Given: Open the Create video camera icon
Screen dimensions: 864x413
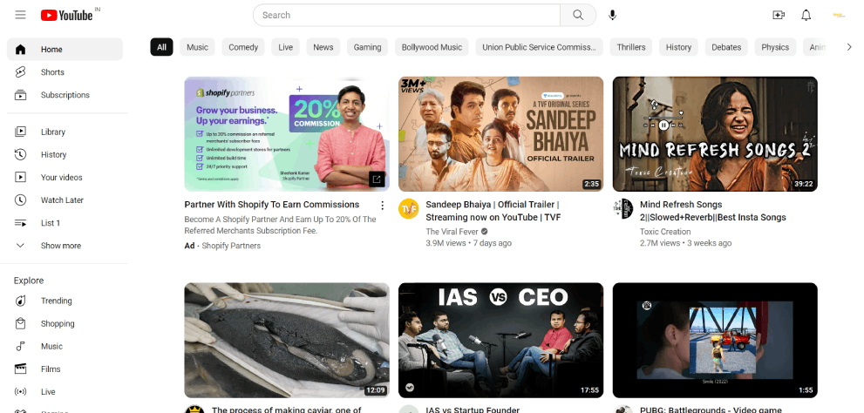Looking at the screenshot, I should (x=779, y=15).
